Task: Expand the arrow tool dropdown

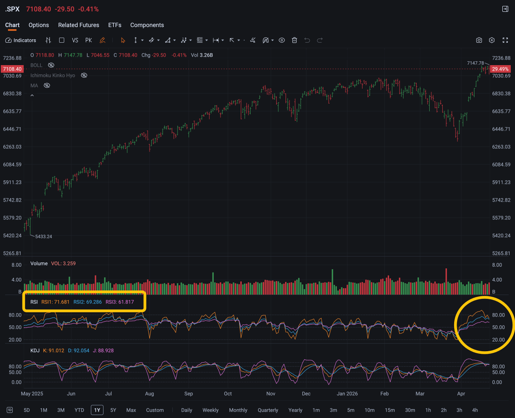Action: pyautogui.click(x=239, y=40)
